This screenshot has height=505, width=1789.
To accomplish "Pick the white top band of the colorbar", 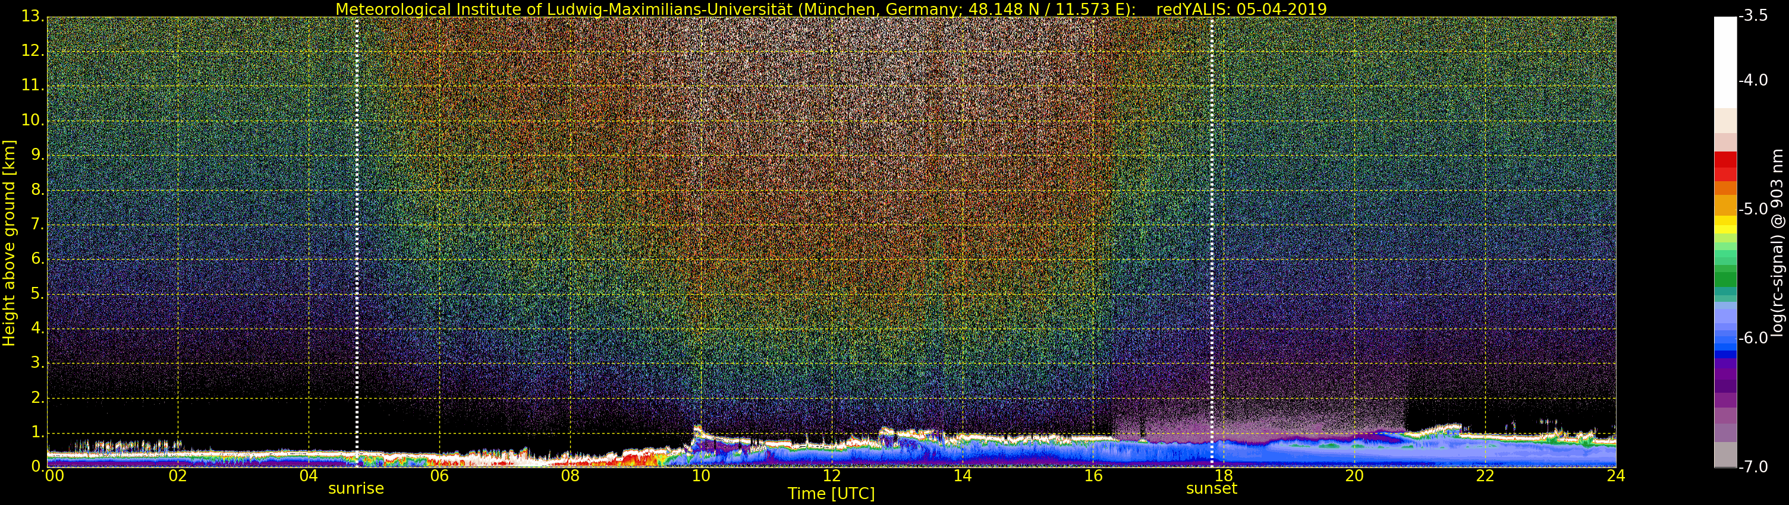I will pyautogui.click(x=1725, y=62).
